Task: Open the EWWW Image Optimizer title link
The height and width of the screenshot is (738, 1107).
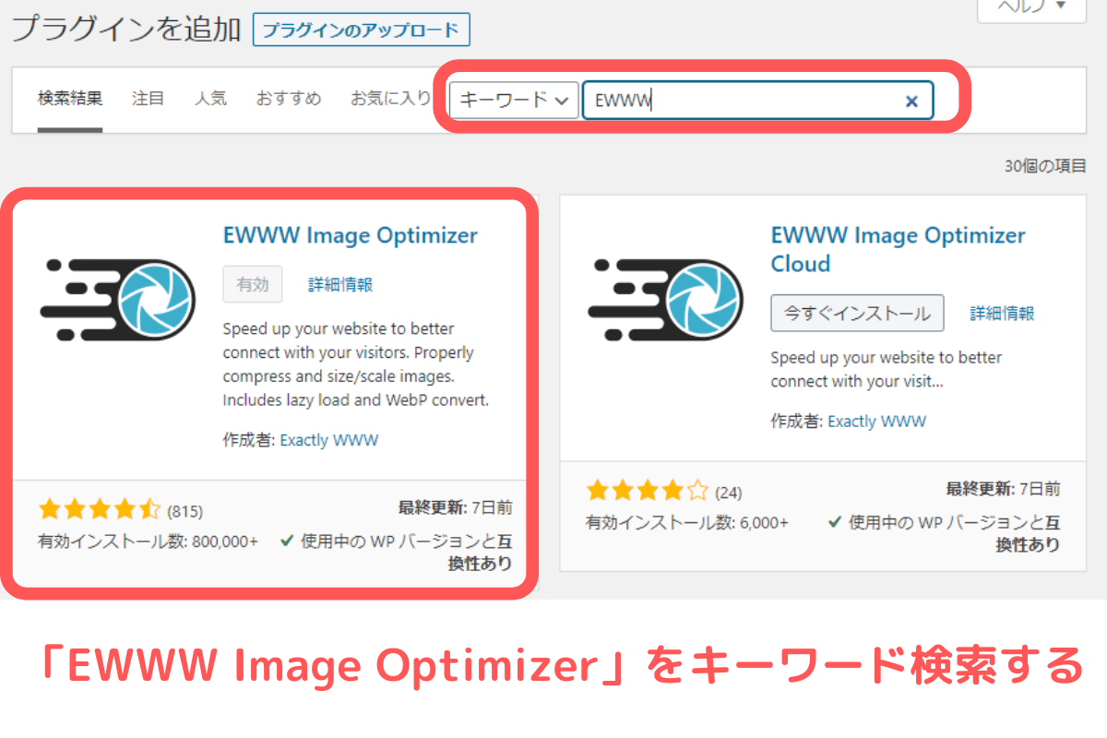Action: (351, 235)
